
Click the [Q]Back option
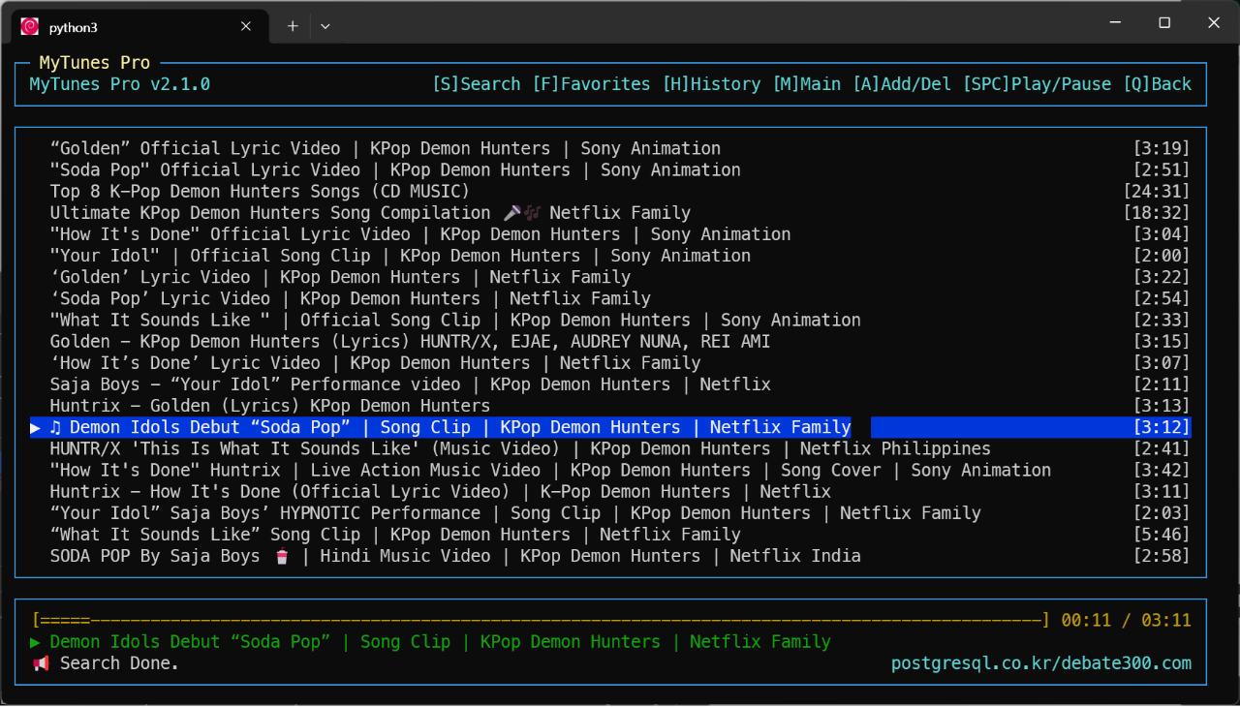click(x=1157, y=84)
